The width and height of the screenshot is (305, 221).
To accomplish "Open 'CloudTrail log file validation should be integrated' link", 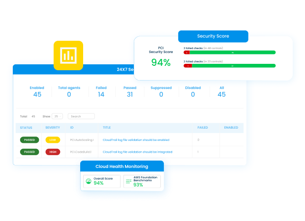I will (x=137, y=152).
